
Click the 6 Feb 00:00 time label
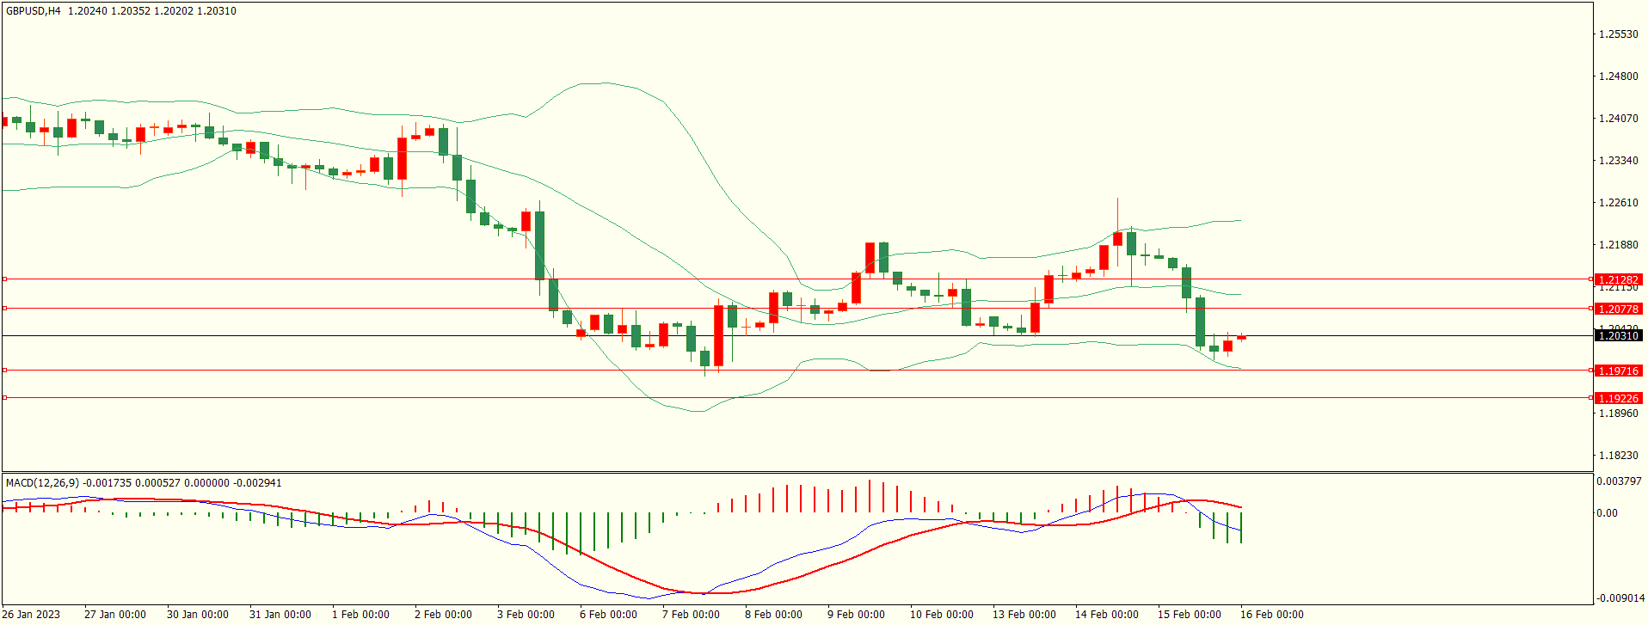coord(608,614)
